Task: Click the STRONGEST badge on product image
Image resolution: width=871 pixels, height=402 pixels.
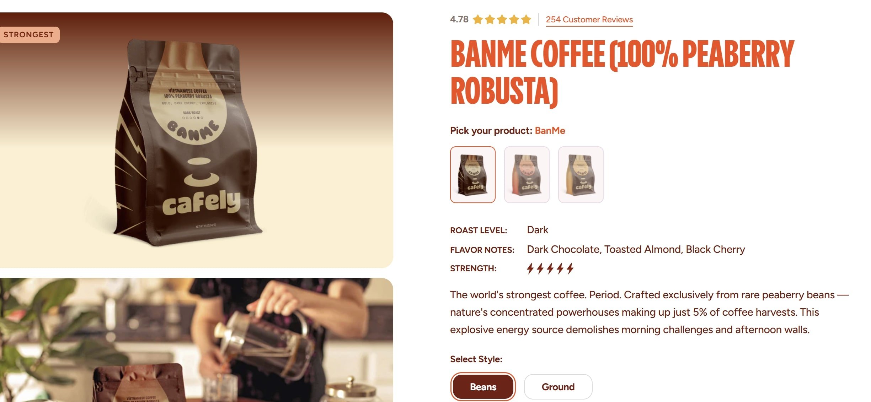Action: [x=29, y=35]
